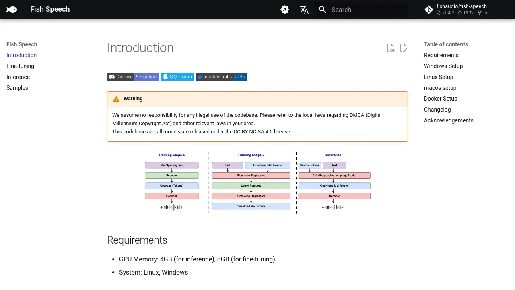Open the fishaudio/fish-speech repository link
Screen dimensions: 515x290
[x=462, y=6]
